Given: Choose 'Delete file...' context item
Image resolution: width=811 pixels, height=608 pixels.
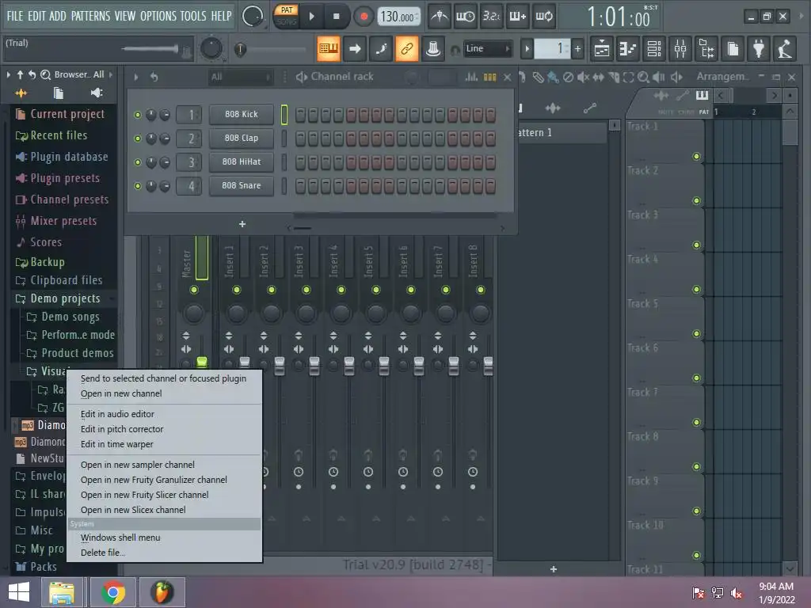Looking at the screenshot, I should tap(102, 553).
